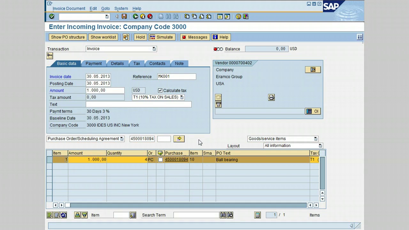
Task: Switch to the Tax tab
Action: point(137,63)
